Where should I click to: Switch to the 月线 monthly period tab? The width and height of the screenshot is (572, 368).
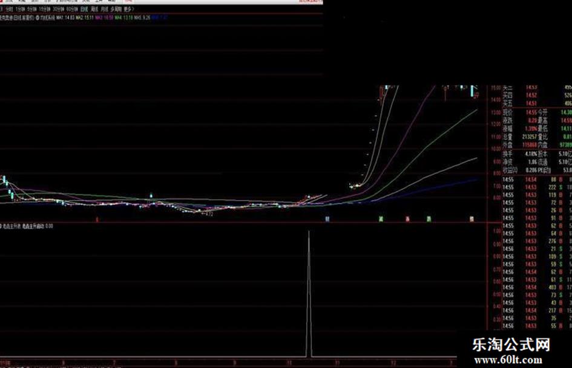pyautogui.click(x=105, y=9)
